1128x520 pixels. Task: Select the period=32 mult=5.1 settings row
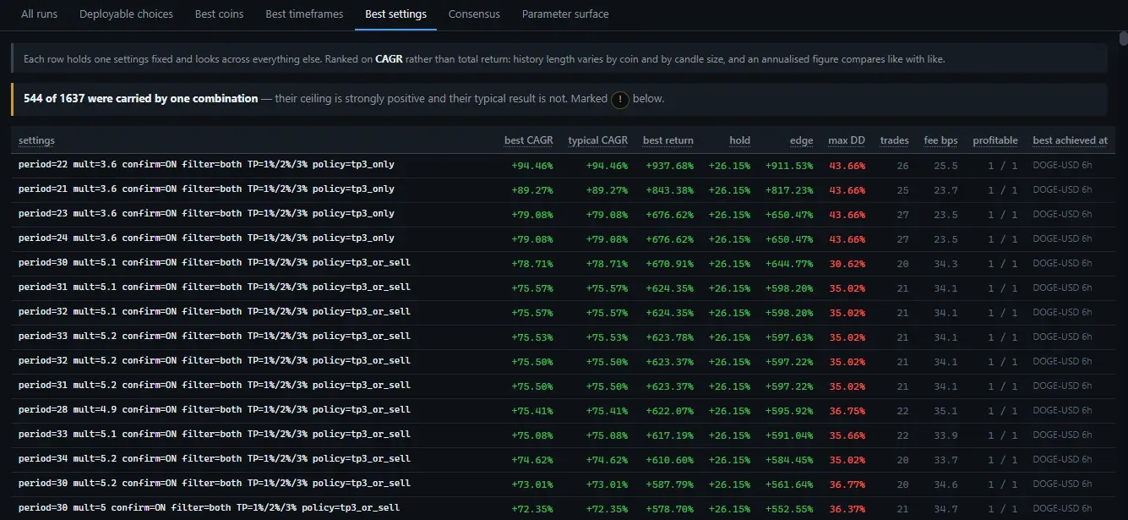563,313
